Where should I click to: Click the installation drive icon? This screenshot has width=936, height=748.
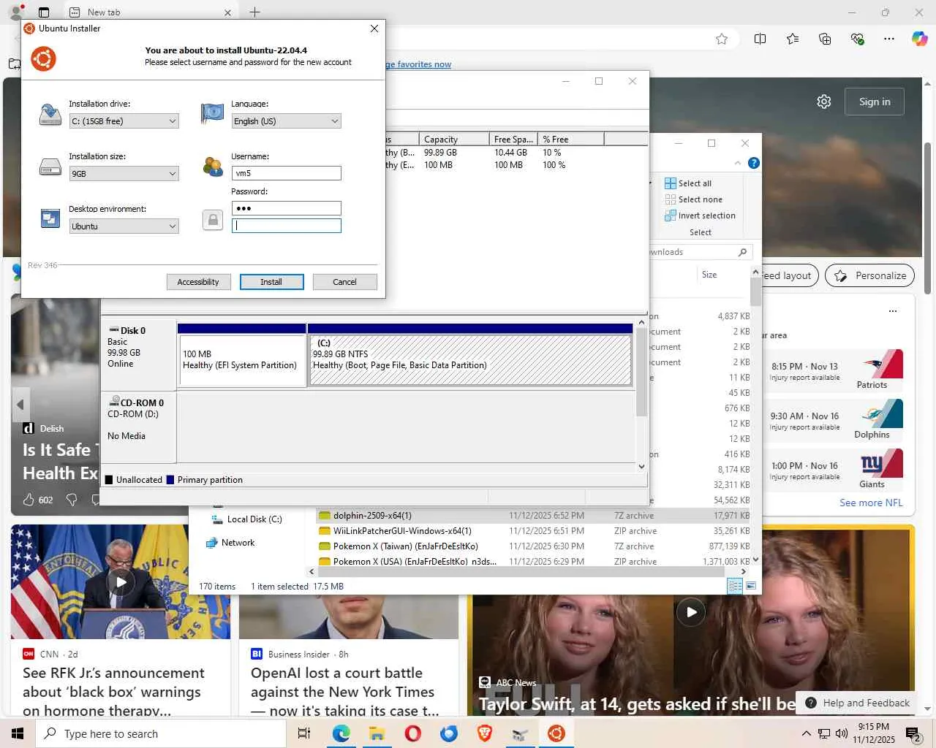[x=50, y=115]
